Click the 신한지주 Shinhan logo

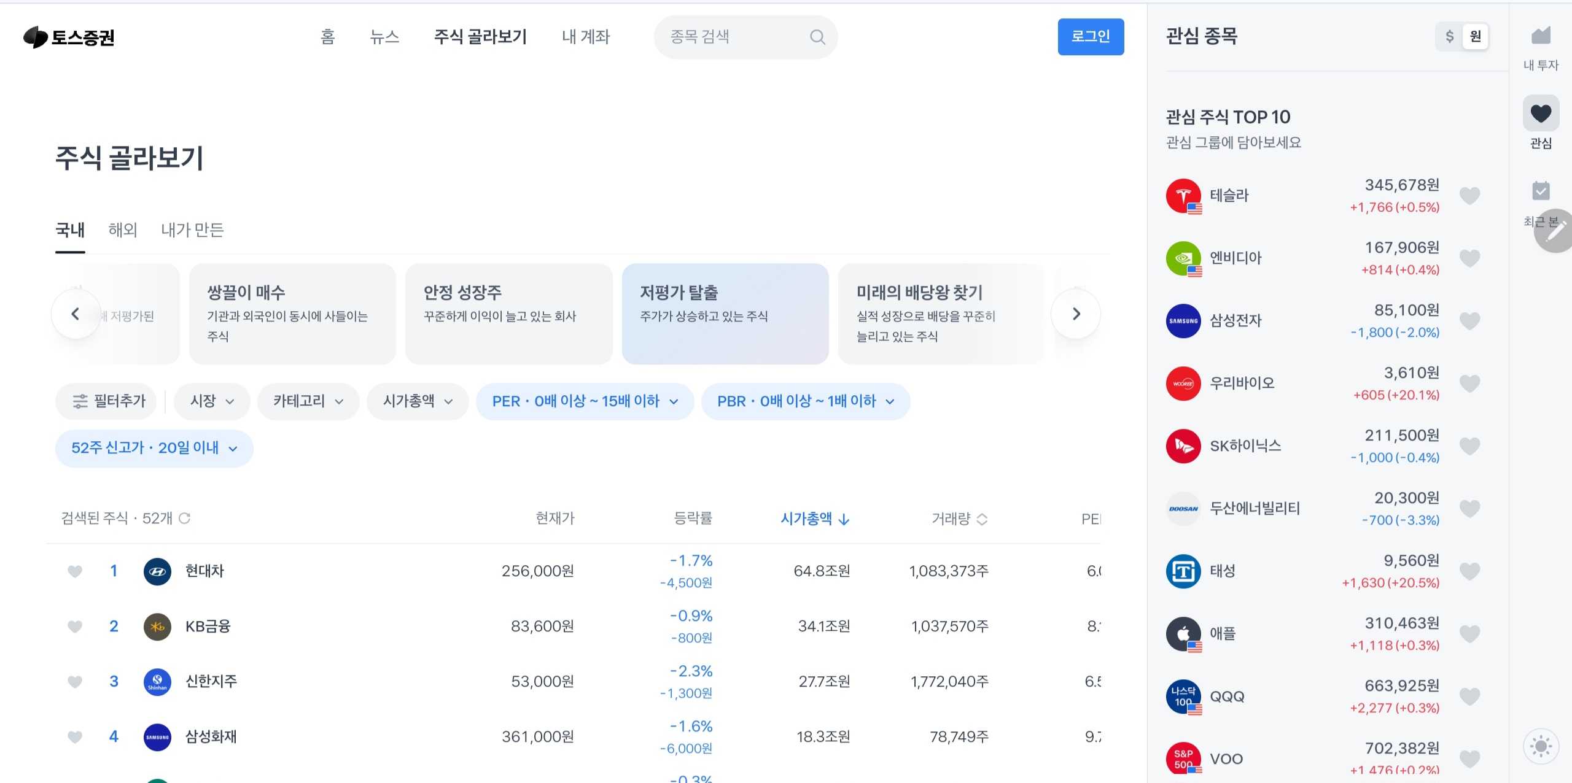(x=157, y=682)
